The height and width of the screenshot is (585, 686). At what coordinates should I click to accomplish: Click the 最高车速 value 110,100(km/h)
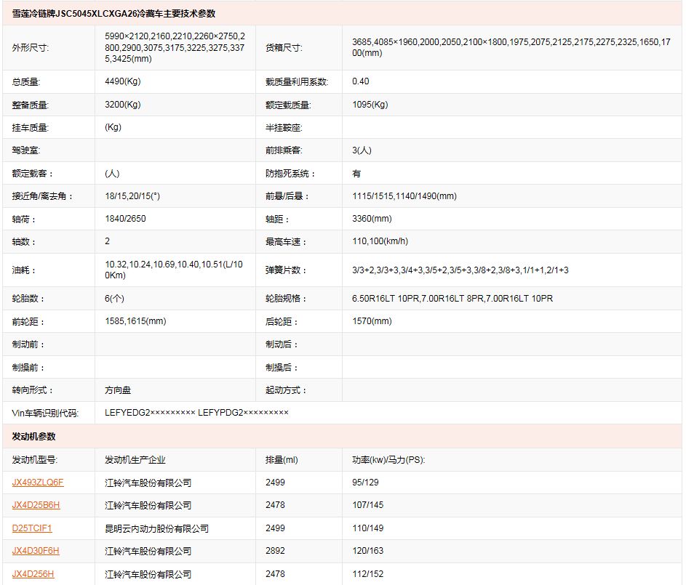tap(380, 241)
